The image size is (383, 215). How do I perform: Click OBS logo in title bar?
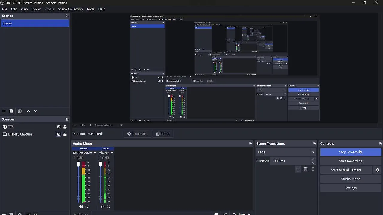coord(3,3)
